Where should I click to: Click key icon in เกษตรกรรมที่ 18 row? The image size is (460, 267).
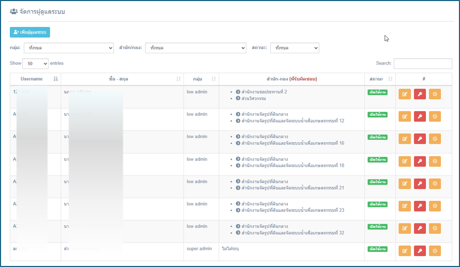[420, 161]
